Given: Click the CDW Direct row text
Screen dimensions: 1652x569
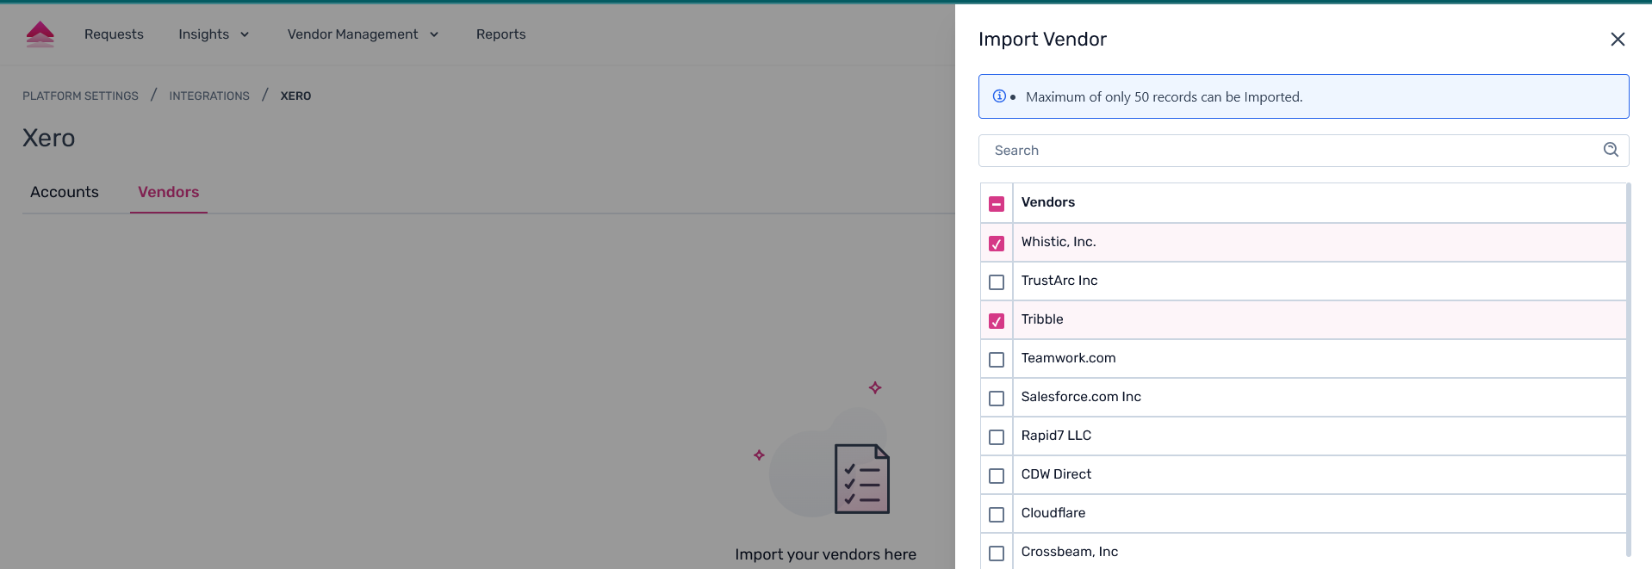Looking at the screenshot, I should pos(1056,474).
